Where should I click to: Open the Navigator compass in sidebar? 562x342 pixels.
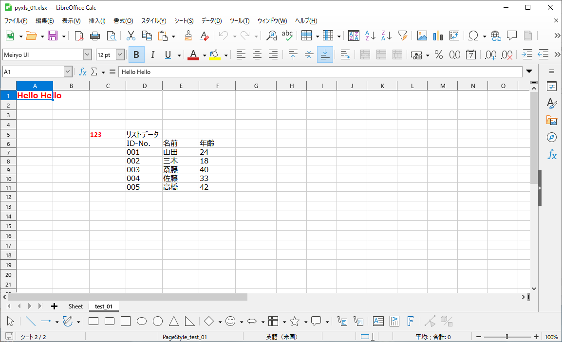coord(552,137)
